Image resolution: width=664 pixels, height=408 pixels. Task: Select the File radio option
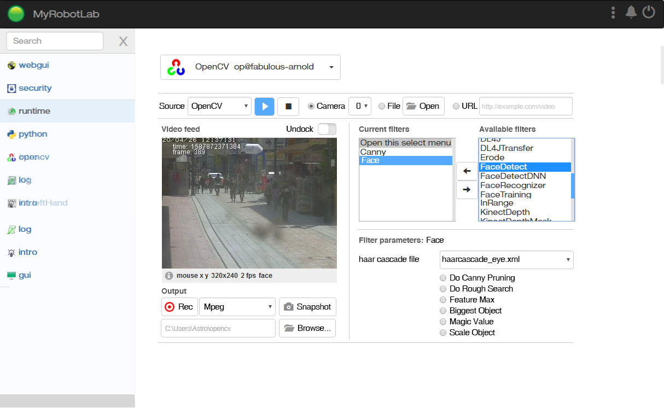(382, 106)
